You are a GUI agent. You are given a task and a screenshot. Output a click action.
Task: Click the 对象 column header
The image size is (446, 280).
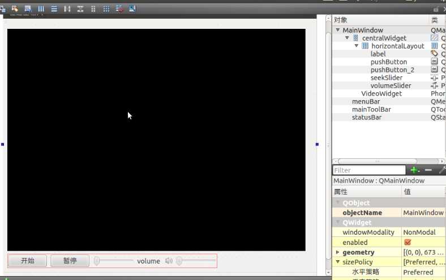pos(380,20)
